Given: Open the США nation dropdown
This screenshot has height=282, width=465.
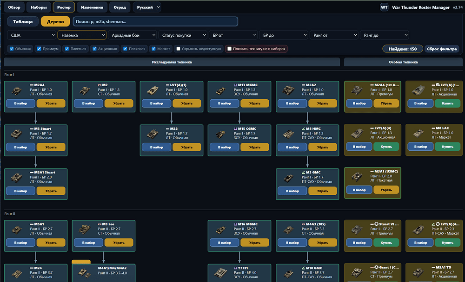Looking at the screenshot, I should coord(32,35).
